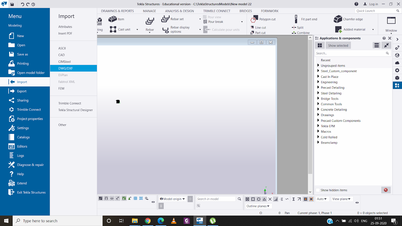Click the Applications & components Search box
The width and height of the screenshot is (402, 226).
(350, 53)
